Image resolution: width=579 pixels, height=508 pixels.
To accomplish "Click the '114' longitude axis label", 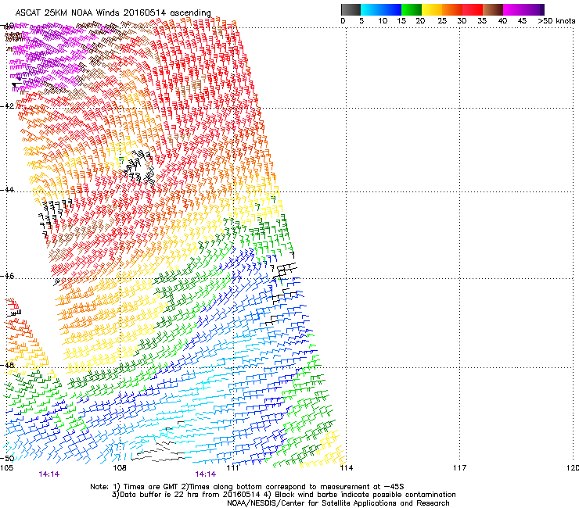I will click(x=346, y=468).
